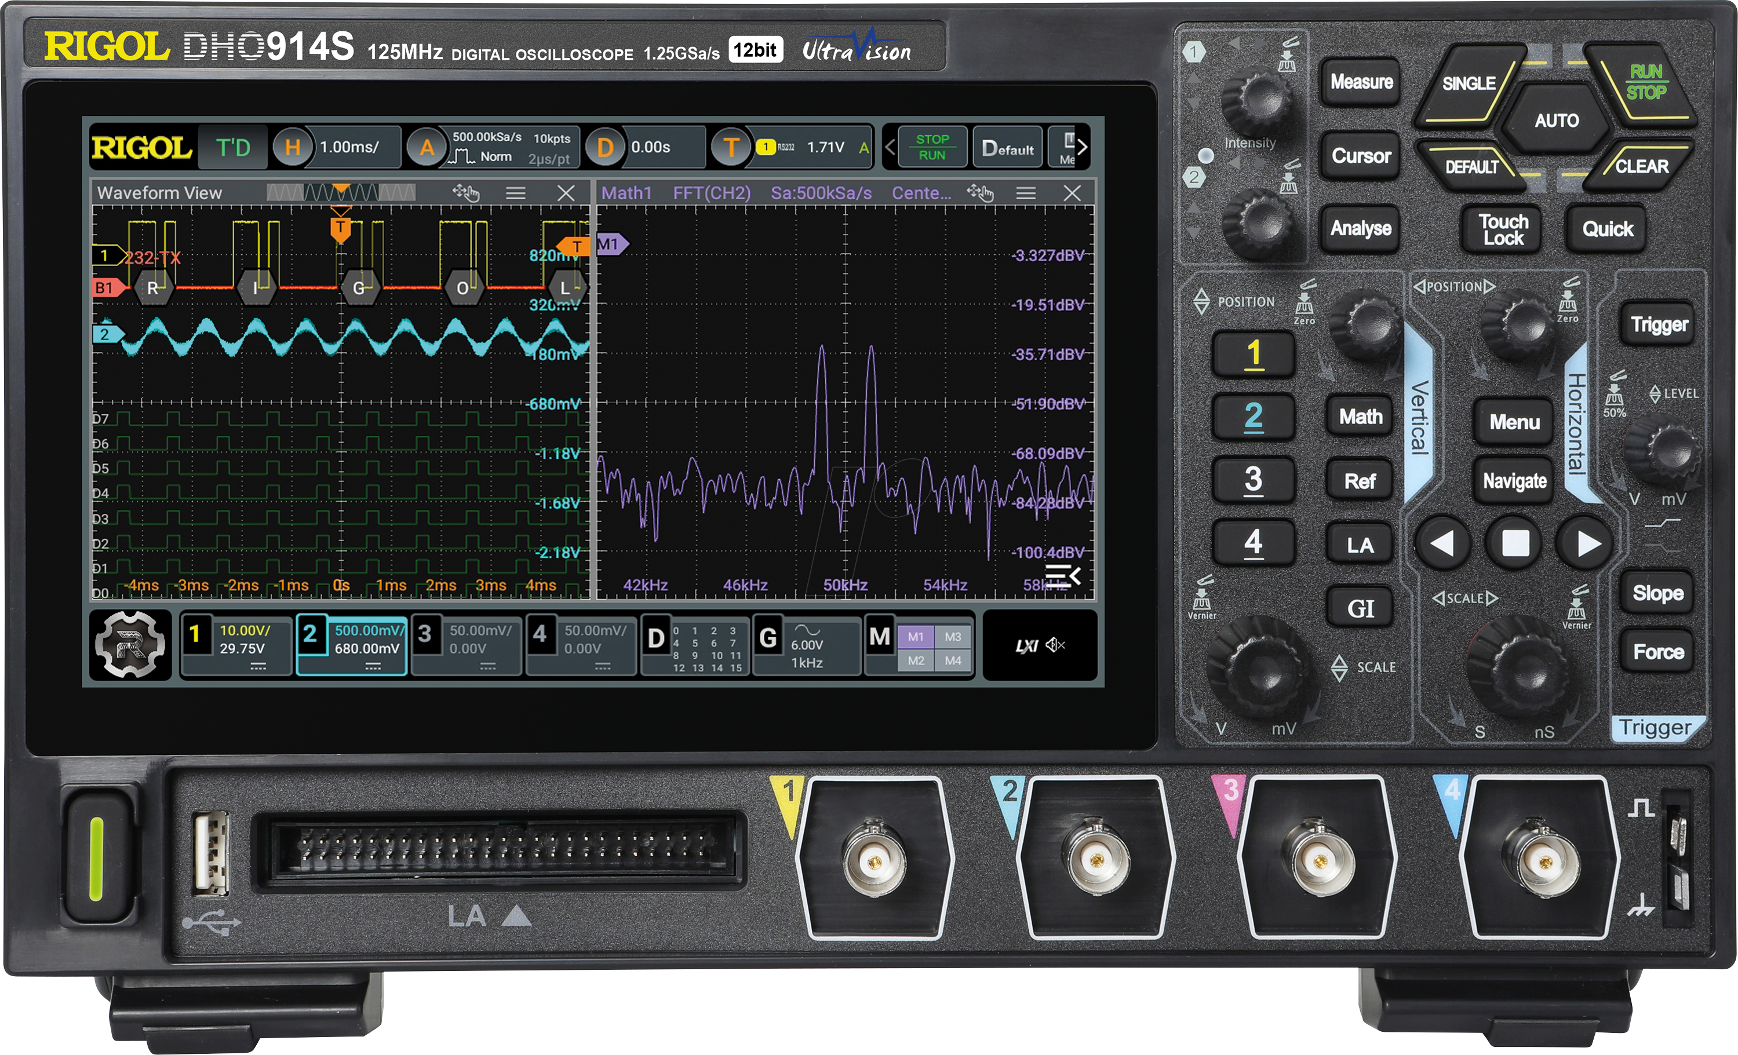The image size is (1738, 1055).
Task: Tap the Default button on screen
Action: (x=1007, y=147)
